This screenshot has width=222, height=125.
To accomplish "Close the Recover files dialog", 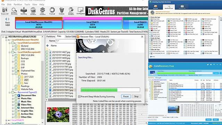I will tap(142, 37).
